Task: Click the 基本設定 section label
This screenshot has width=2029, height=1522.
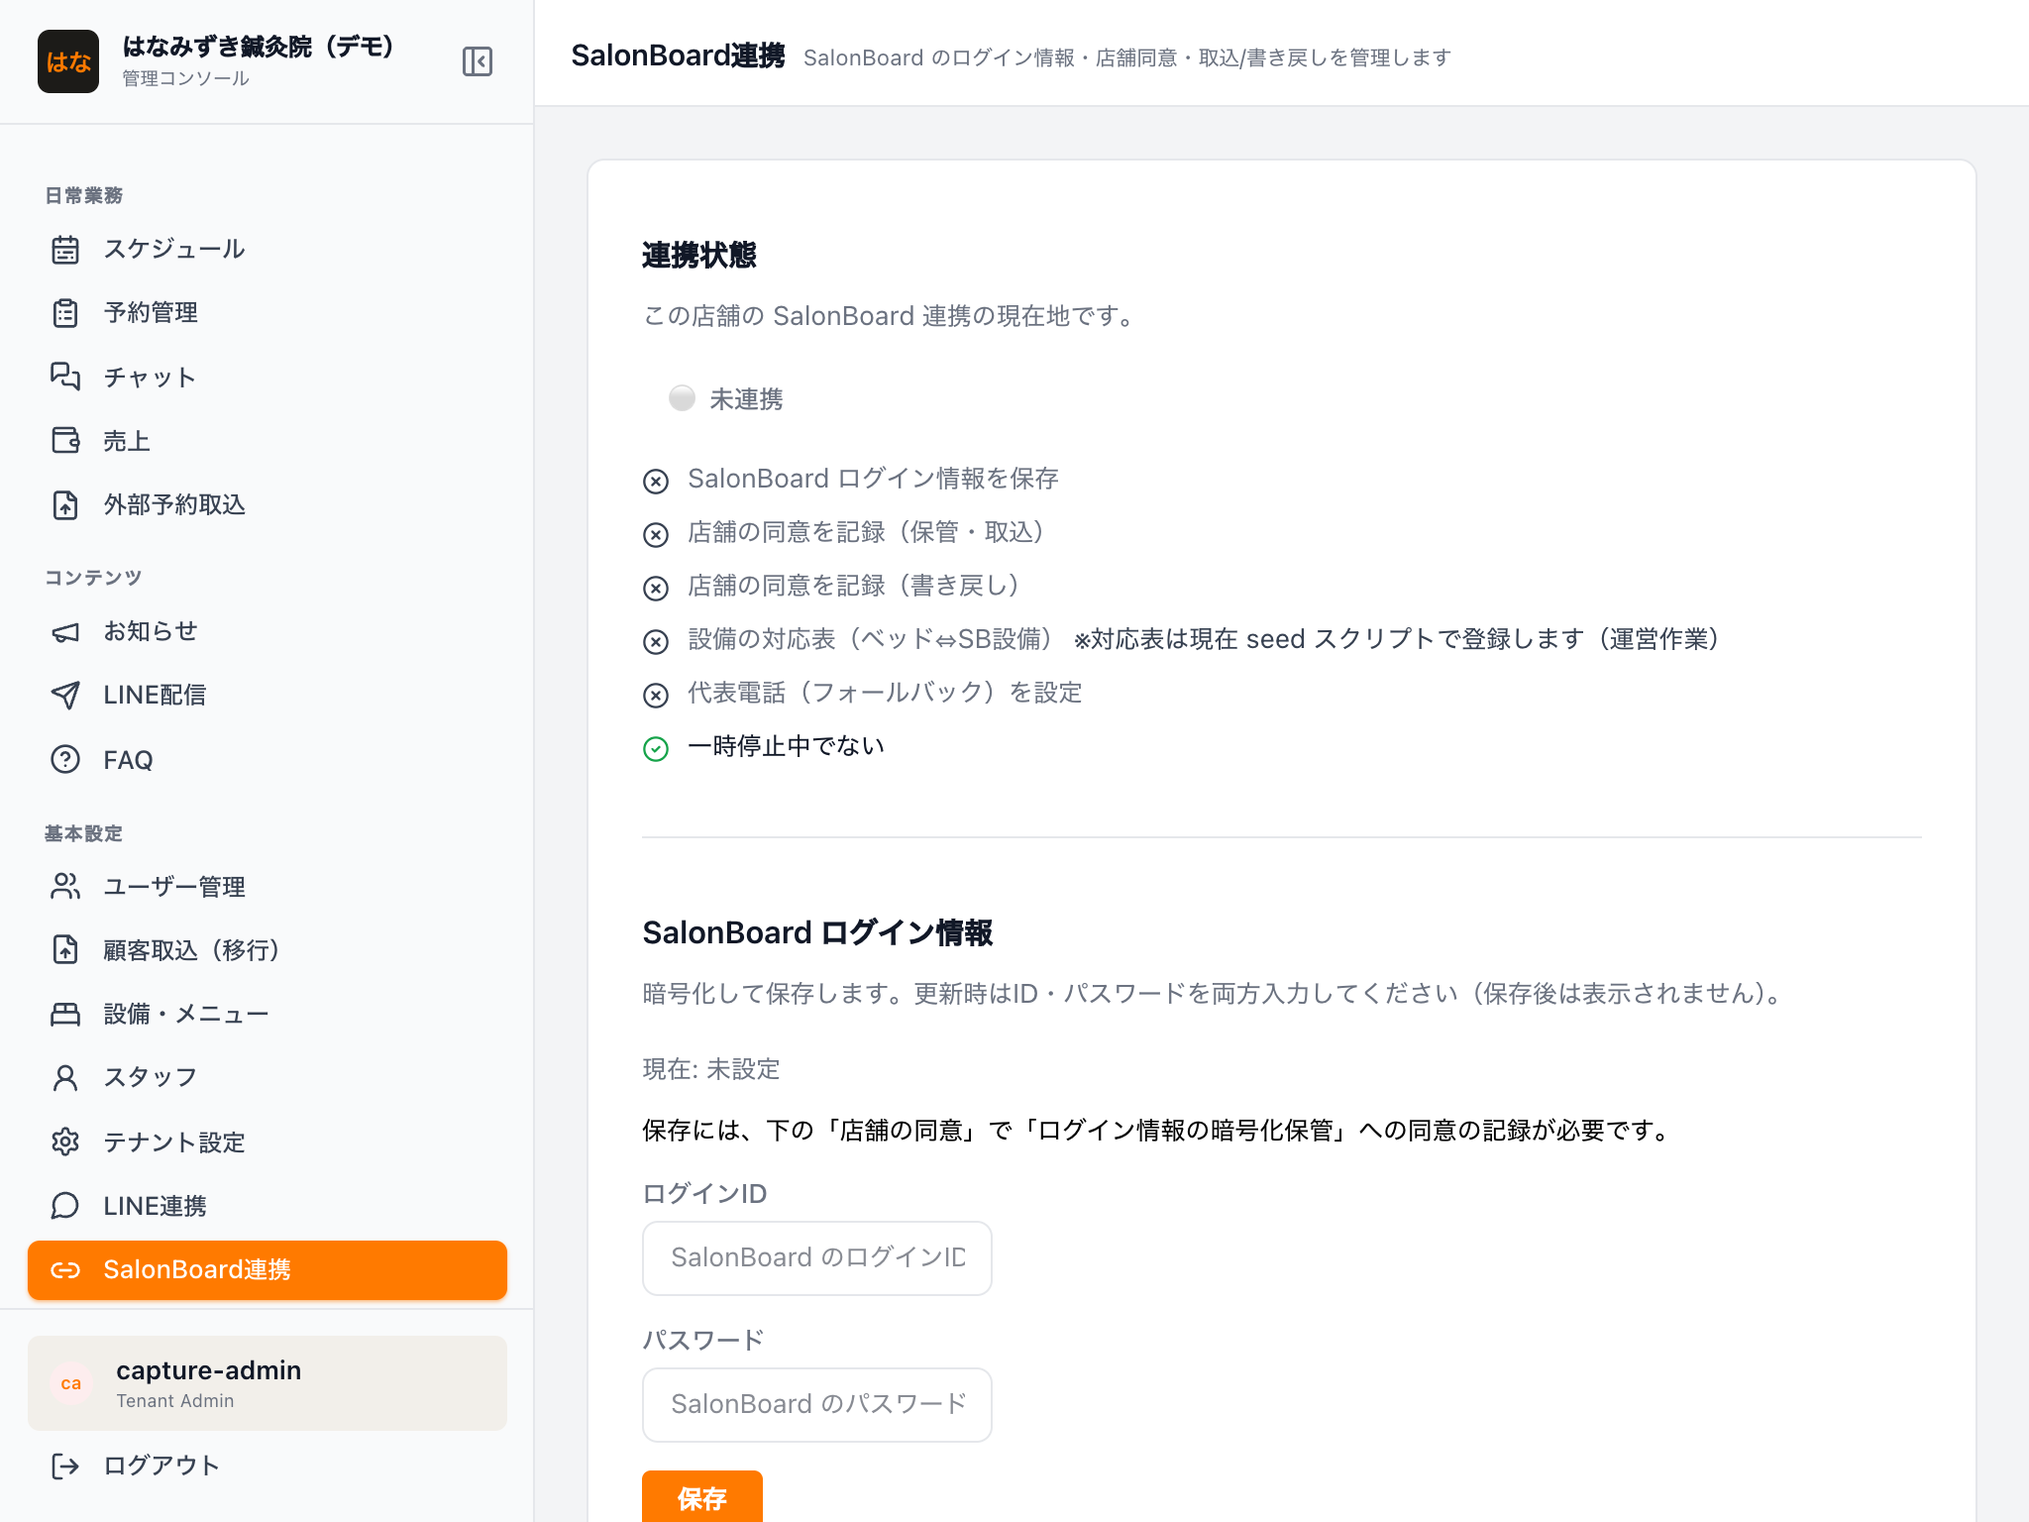Action: coord(84,833)
